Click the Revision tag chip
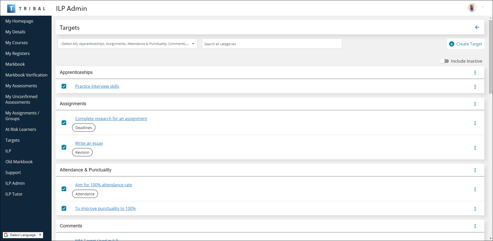 coord(82,152)
